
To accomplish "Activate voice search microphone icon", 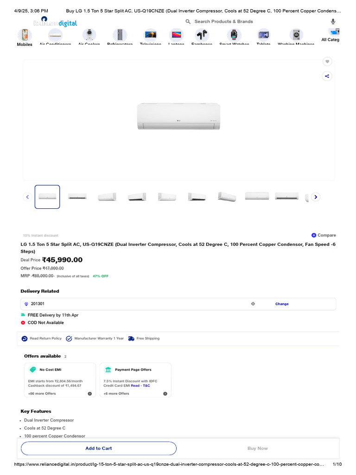I will (x=333, y=21).
